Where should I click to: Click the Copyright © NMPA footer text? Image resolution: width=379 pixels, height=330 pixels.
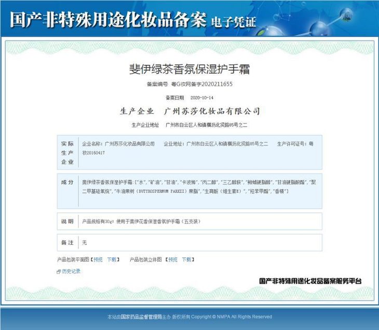click(x=240, y=317)
